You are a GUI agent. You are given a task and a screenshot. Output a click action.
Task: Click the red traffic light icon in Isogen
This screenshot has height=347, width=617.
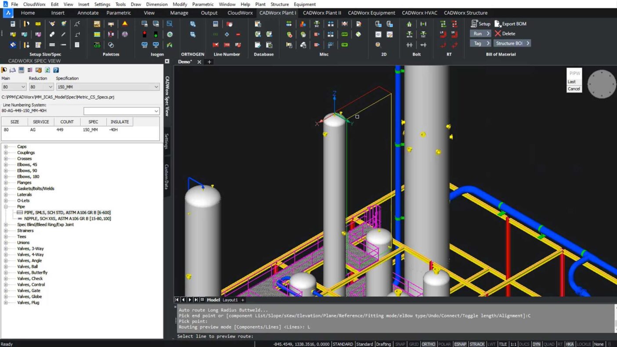point(144,34)
